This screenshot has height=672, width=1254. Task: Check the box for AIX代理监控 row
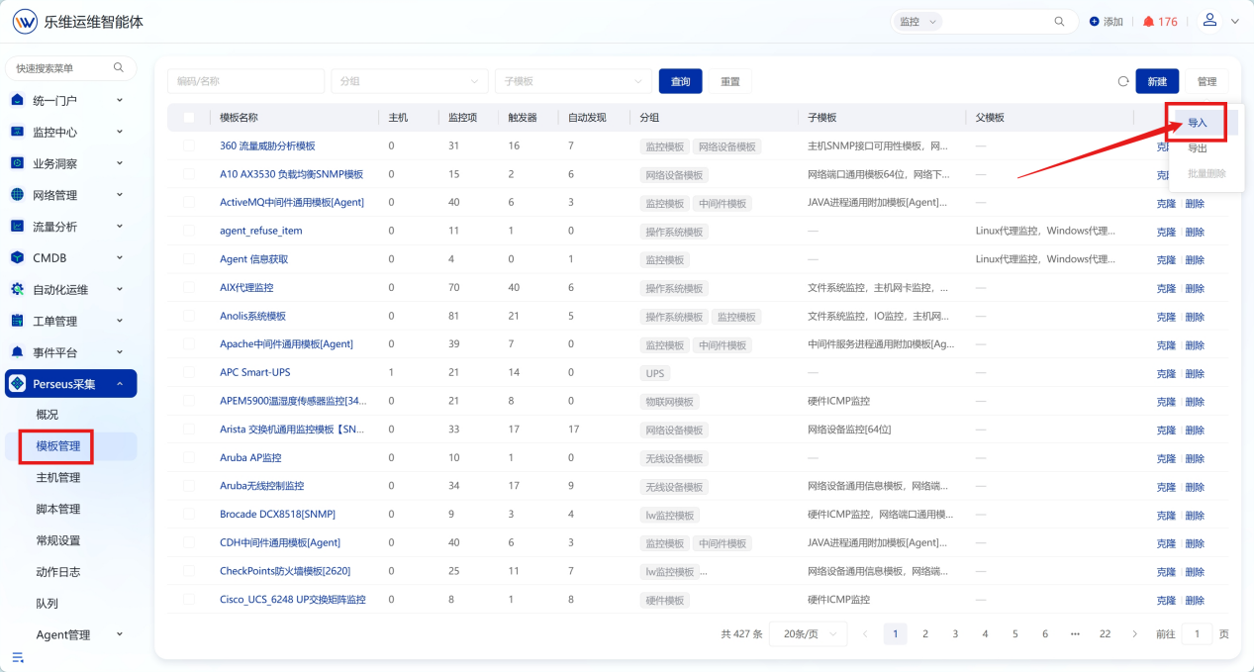coord(189,288)
